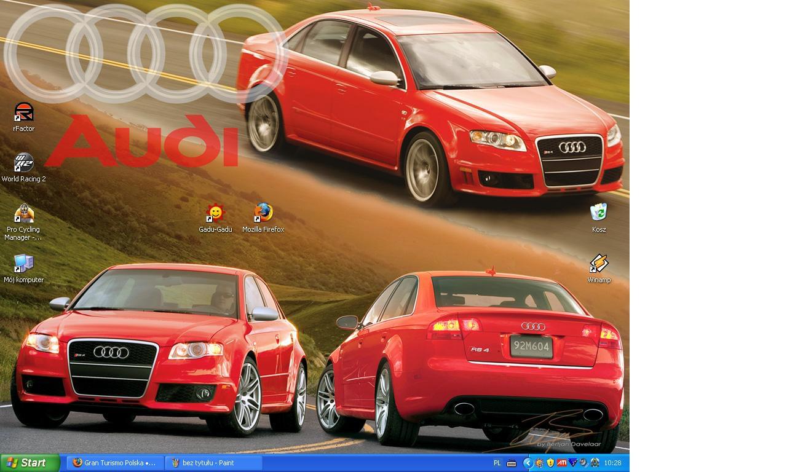Image resolution: width=787 pixels, height=472 pixels.
Task: Open the Windows Security alert shield tray icon
Action: click(550, 463)
